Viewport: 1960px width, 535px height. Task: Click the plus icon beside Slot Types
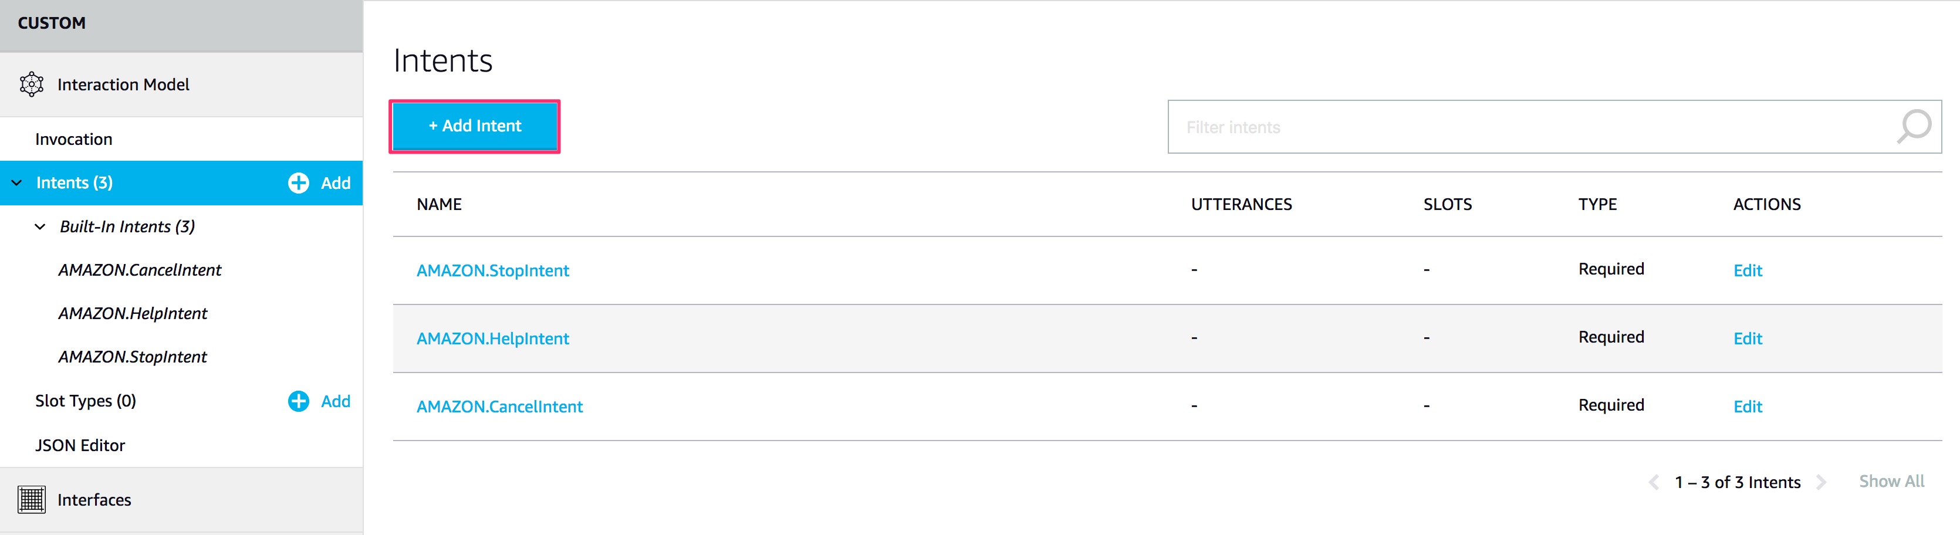click(x=298, y=401)
